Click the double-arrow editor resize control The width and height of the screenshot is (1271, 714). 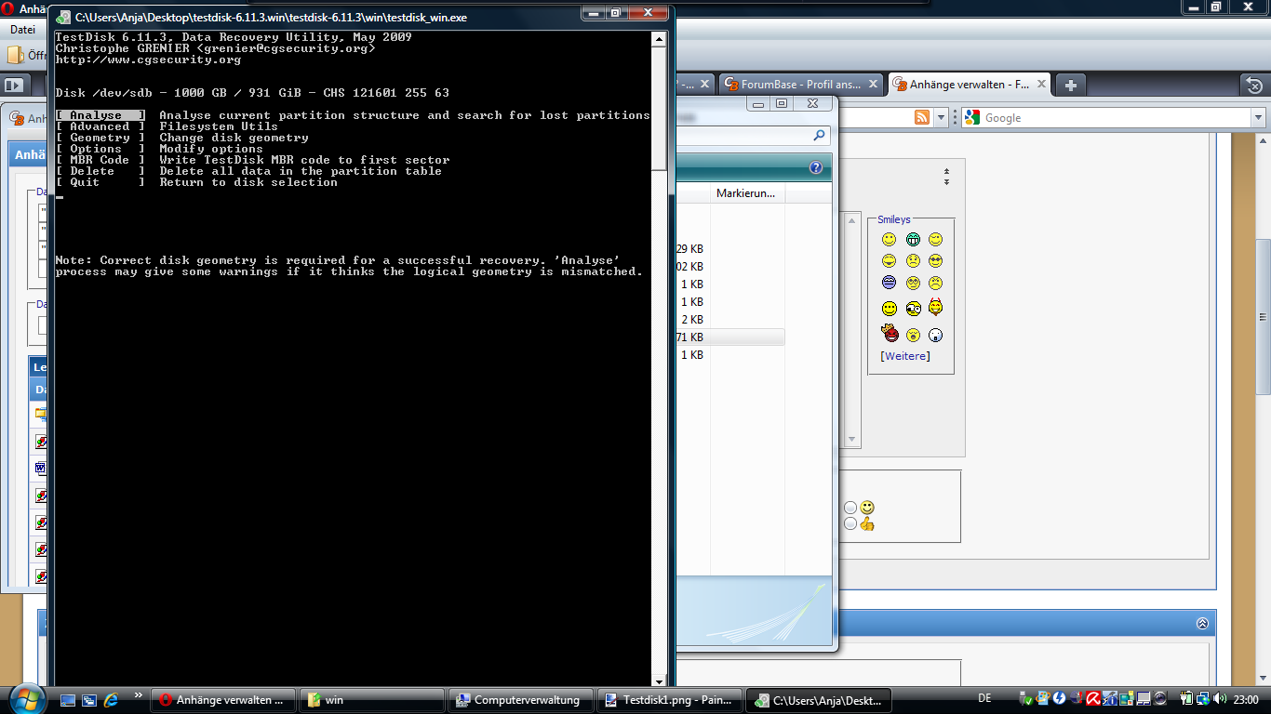946,177
